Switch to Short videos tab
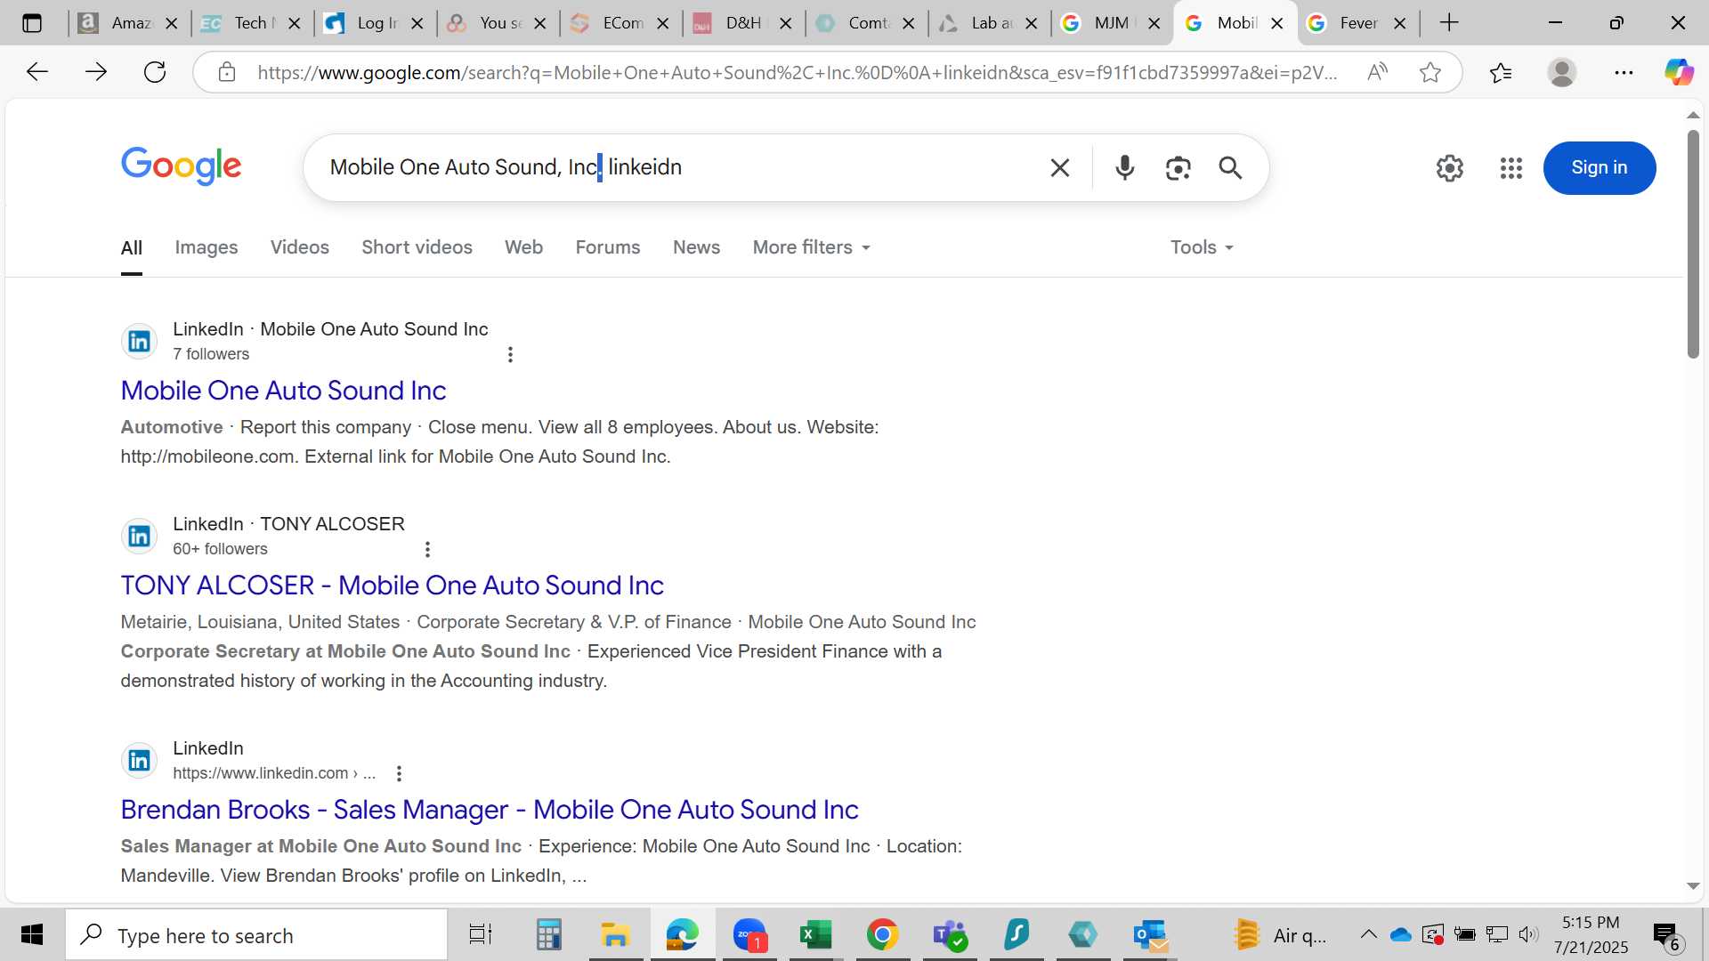Image resolution: width=1709 pixels, height=961 pixels. coord(417,247)
